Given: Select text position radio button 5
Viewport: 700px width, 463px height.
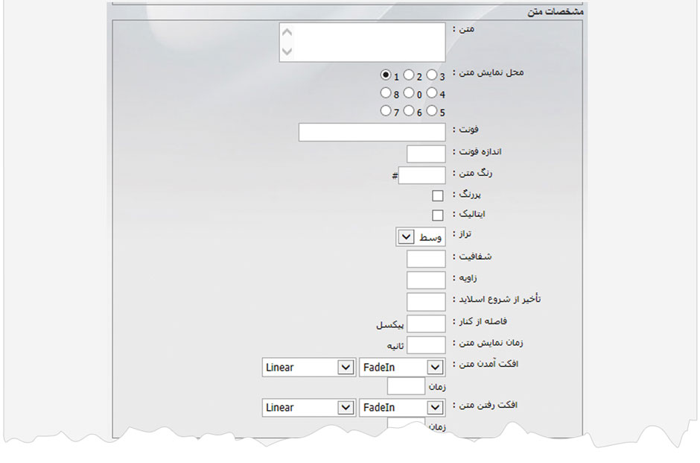Looking at the screenshot, I should pos(431,111).
